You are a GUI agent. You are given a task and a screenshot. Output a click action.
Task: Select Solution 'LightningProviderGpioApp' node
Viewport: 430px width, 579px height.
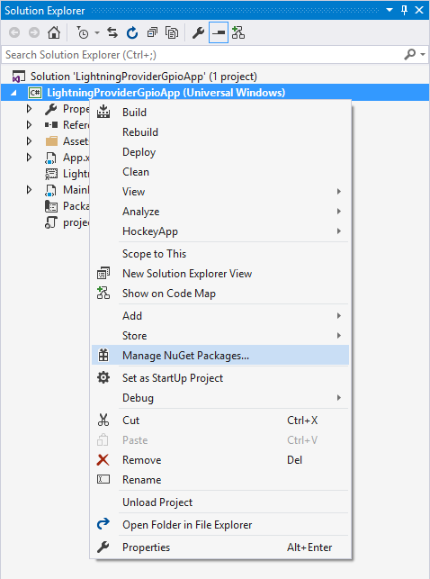[x=144, y=77]
